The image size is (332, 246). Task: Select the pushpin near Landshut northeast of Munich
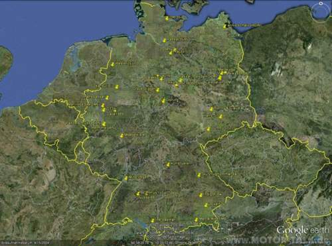click(201, 195)
